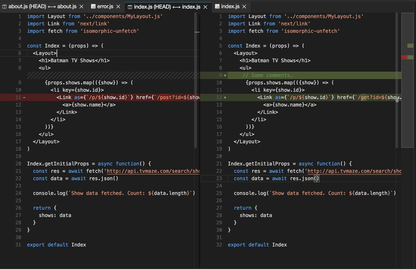Close the index.js (HEAD) diff tab

click(205, 7)
